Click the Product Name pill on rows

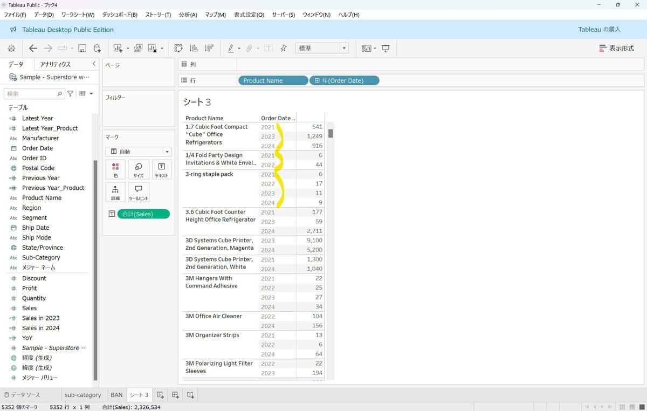click(273, 80)
